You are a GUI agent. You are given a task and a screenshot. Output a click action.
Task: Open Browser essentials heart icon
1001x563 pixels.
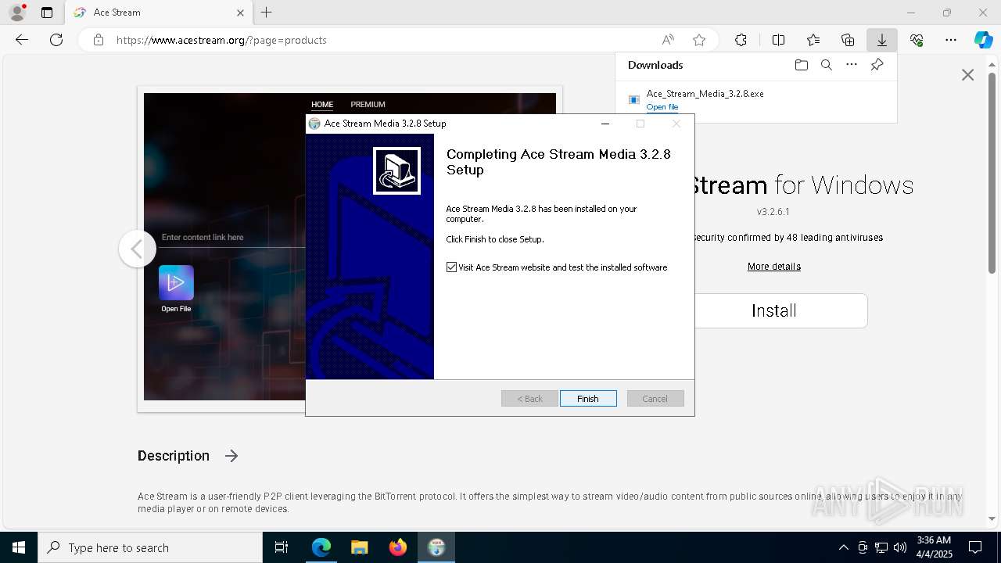(x=917, y=40)
